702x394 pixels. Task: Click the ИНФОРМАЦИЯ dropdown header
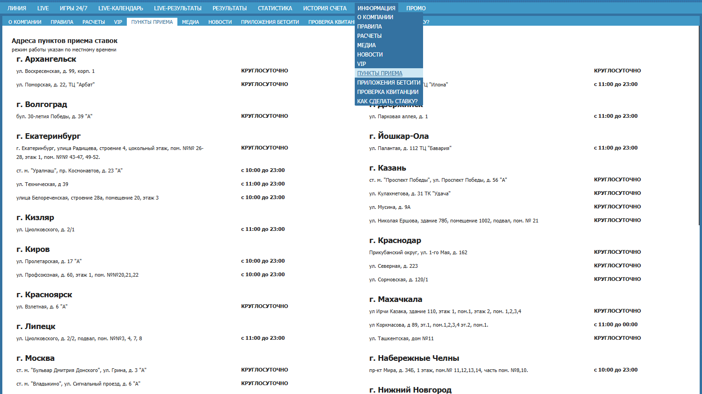(x=376, y=8)
